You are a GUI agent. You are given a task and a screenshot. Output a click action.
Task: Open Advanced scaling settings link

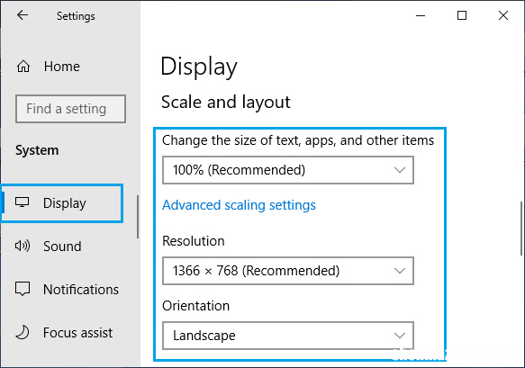[239, 205]
